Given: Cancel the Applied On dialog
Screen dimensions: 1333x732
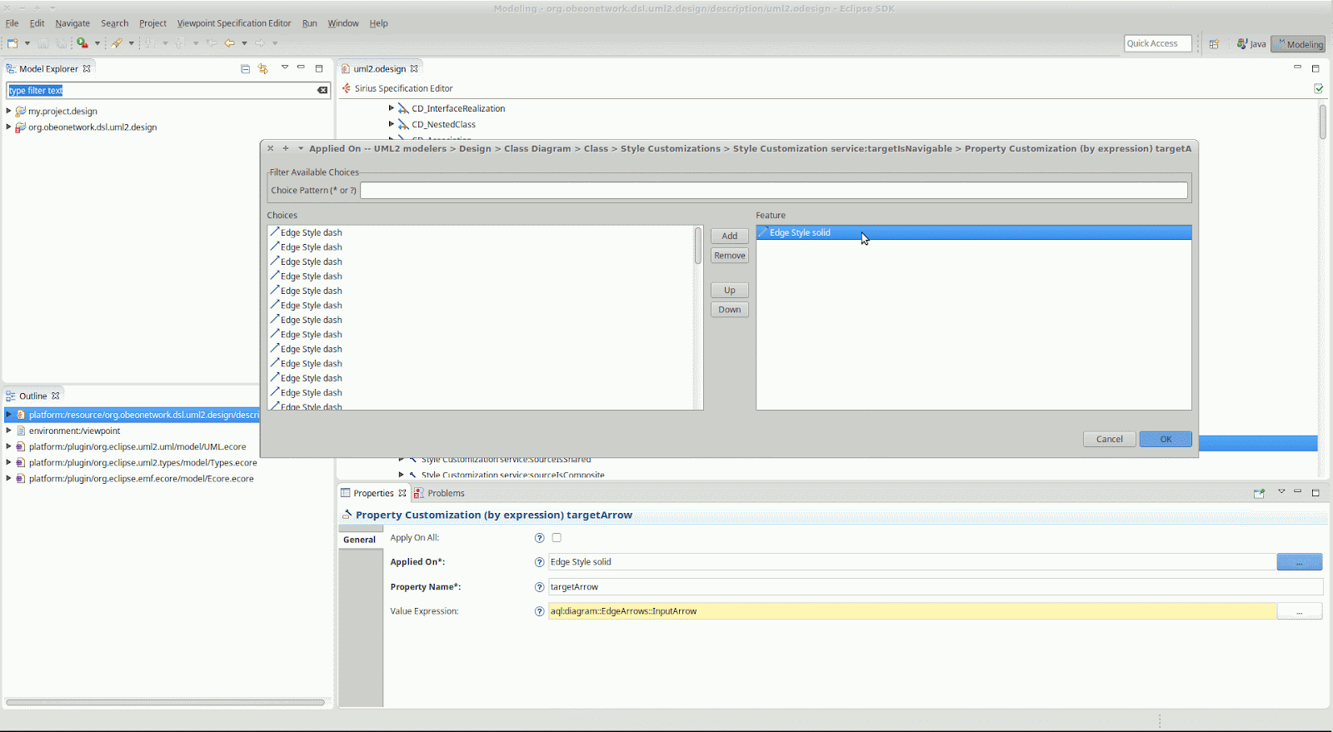Looking at the screenshot, I should click(x=1110, y=439).
